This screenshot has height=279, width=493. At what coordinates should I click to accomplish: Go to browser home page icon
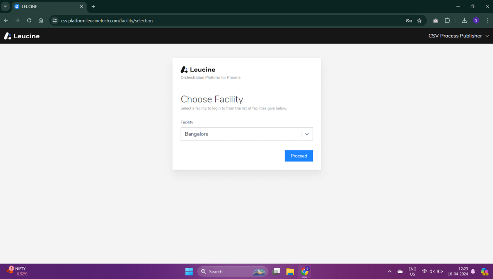click(41, 21)
